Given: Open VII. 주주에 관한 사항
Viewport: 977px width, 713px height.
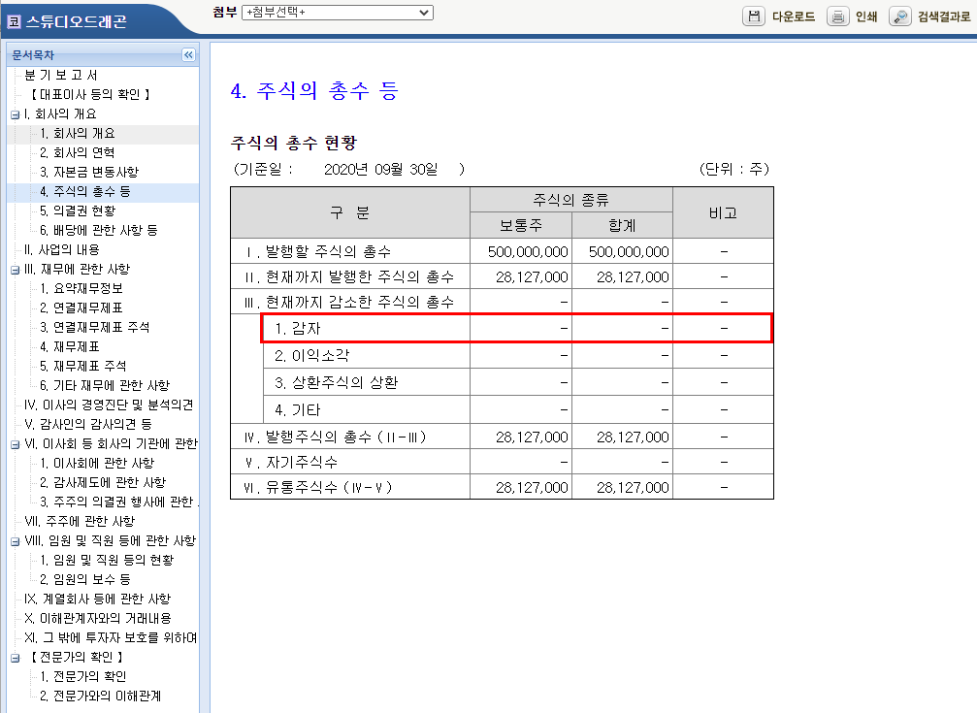Looking at the screenshot, I should click(x=80, y=520).
